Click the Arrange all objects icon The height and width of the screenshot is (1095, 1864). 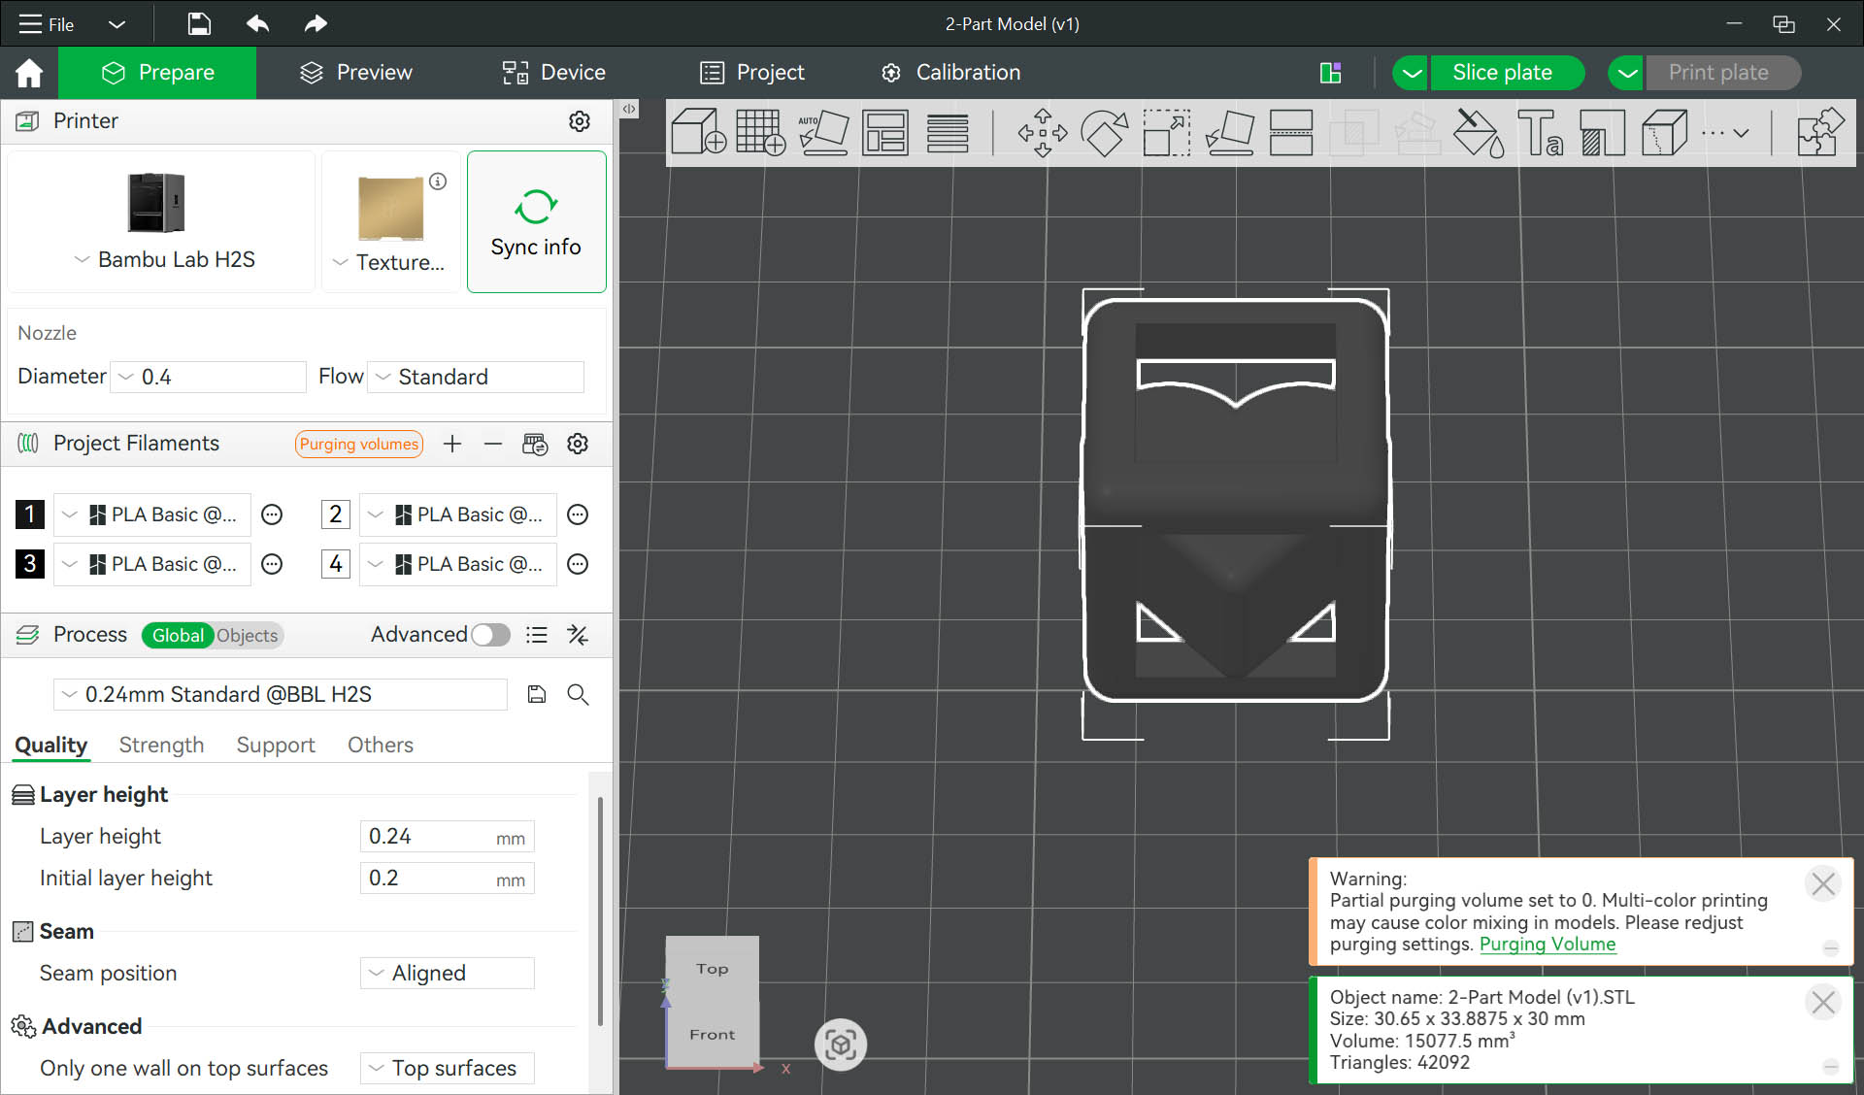click(x=884, y=132)
